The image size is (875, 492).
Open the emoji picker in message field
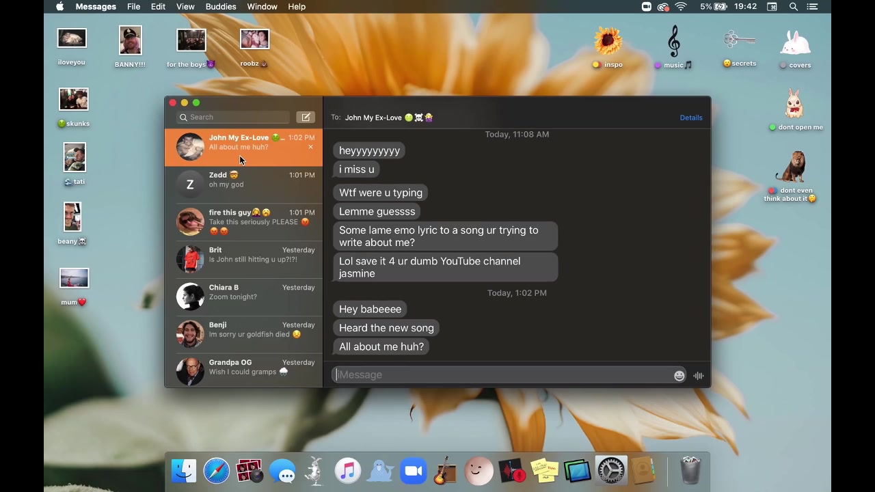pos(679,375)
